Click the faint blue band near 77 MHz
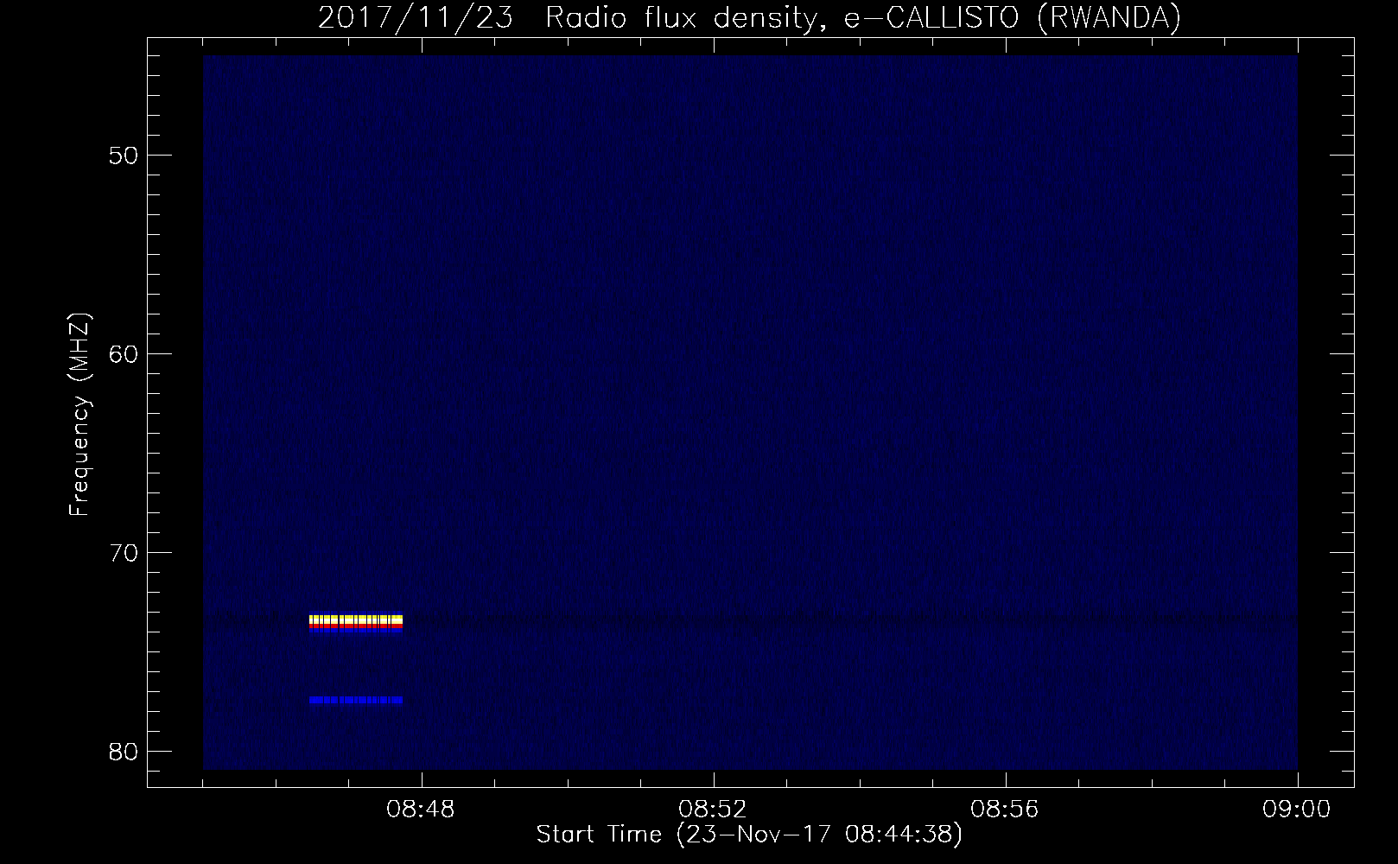The height and width of the screenshot is (864, 1398). pyautogui.click(x=356, y=700)
